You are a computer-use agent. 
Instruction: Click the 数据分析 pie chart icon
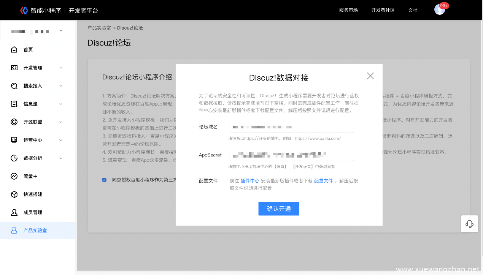[x=14, y=158]
